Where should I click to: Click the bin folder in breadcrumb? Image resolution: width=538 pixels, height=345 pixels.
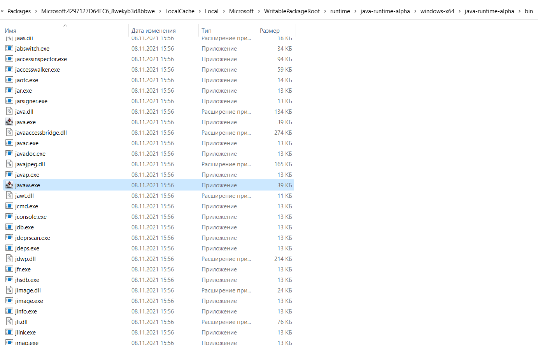(529, 11)
